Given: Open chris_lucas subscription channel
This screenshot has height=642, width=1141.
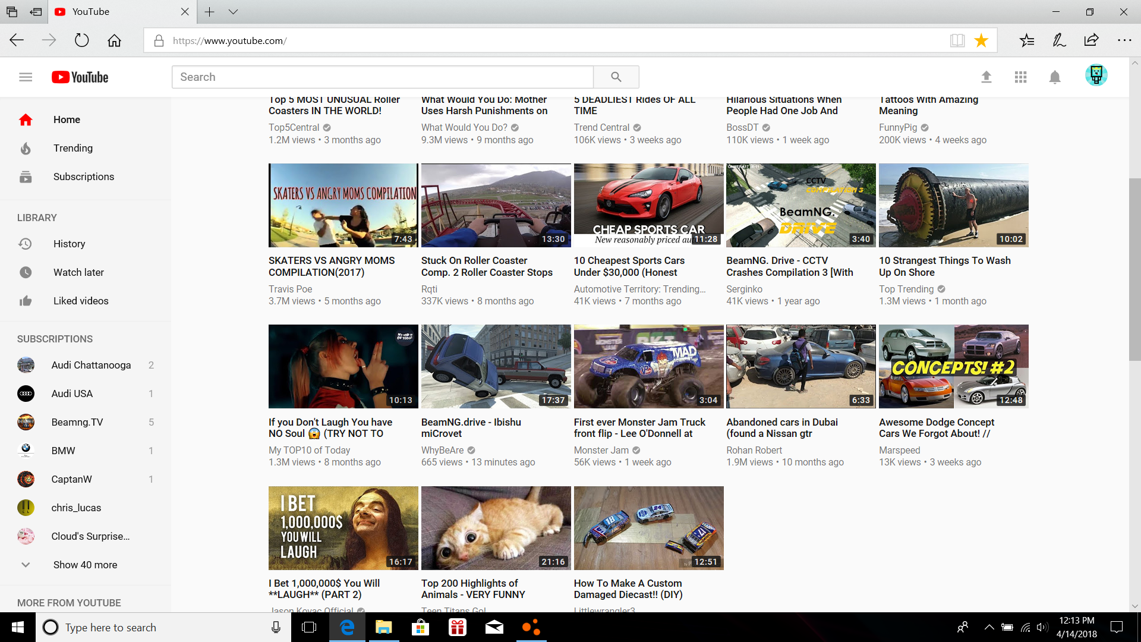Looking at the screenshot, I should [86, 508].
